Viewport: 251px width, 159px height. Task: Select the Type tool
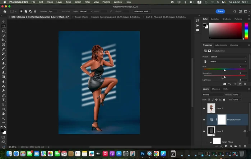click(x=4, y=100)
